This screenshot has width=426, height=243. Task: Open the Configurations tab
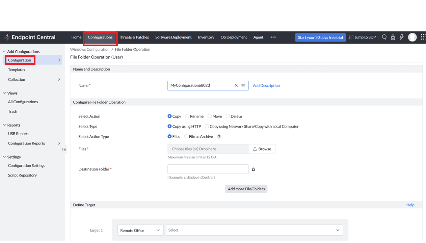click(x=100, y=37)
